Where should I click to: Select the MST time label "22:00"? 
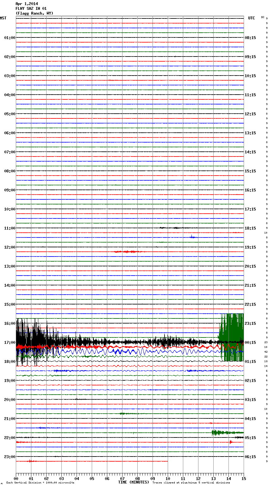9,438
